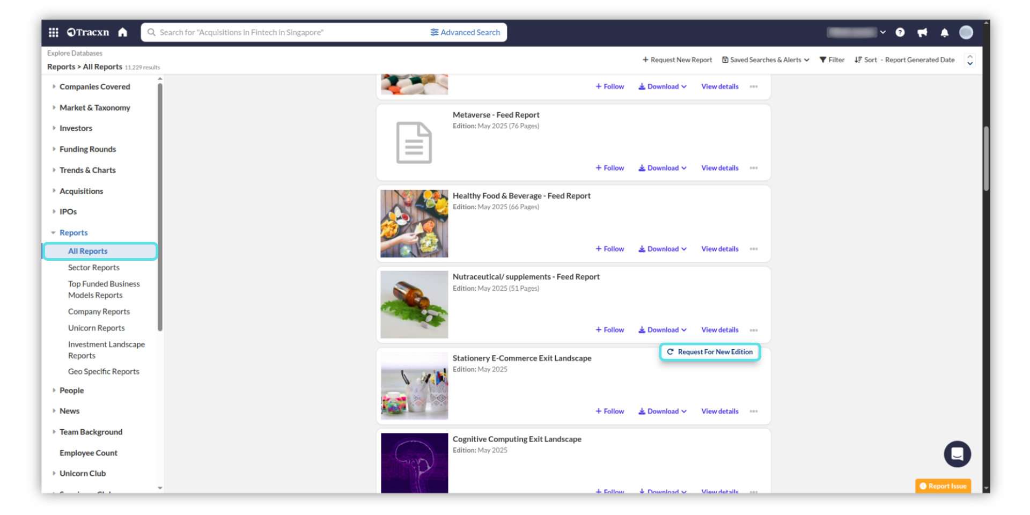Open Download dropdown for Healthy Food report
This screenshot has height=515, width=1030.
click(x=663, y=249)
